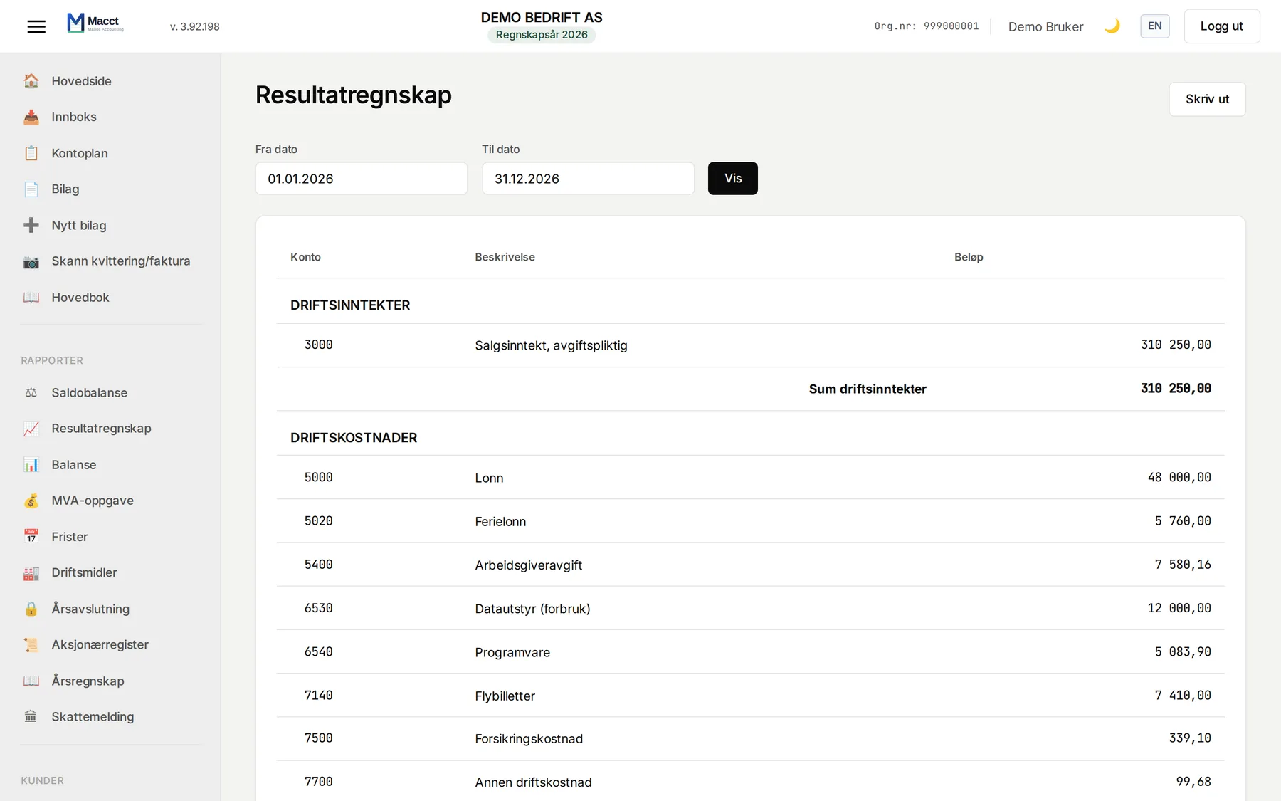Click Regnskapsår 2026 badge
Viewport: 1281px width, 801px height.
(542, 35)
